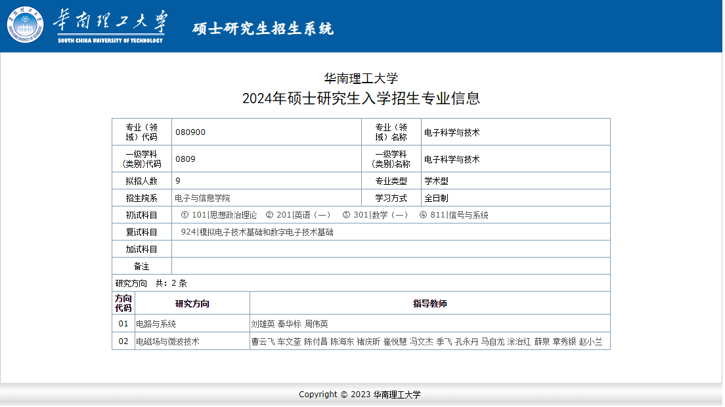This screenshot has height=407, width=725.
Task: Click the 备注 row label
Action: click(141, 267)
